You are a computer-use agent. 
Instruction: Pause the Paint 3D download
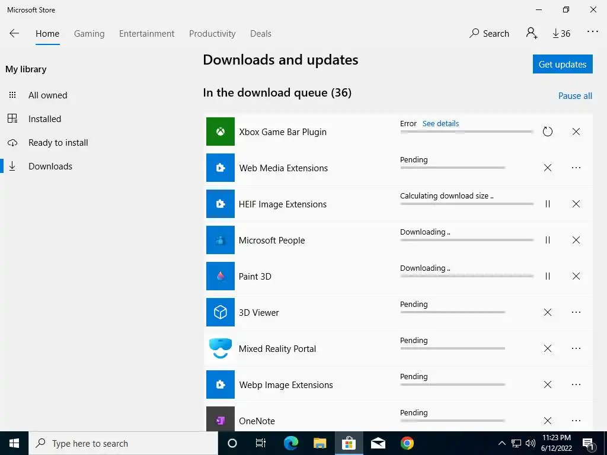click(547, 276)
